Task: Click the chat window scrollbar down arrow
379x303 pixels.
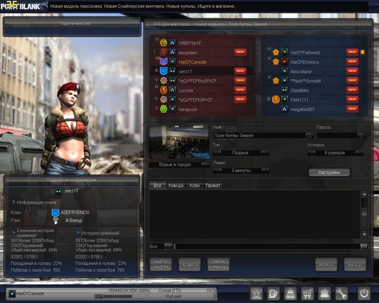Action: point(364,234)
